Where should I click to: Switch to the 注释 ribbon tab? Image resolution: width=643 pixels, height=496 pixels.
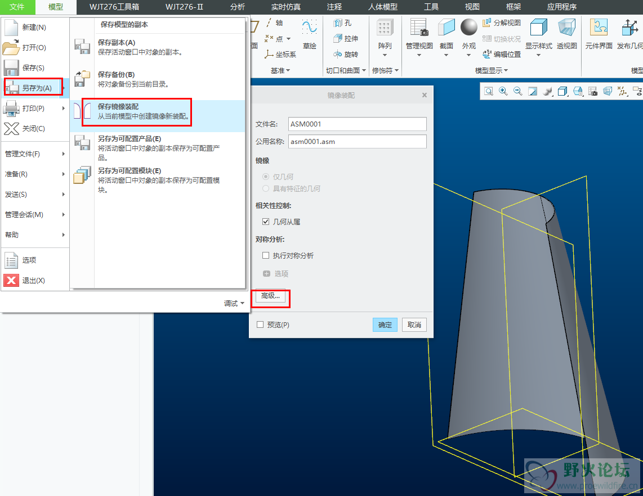[334, 7]
